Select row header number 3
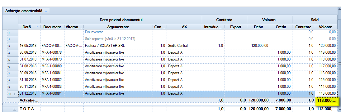The height and width of the screenshot is (112, 341). [x=9, y=46]
